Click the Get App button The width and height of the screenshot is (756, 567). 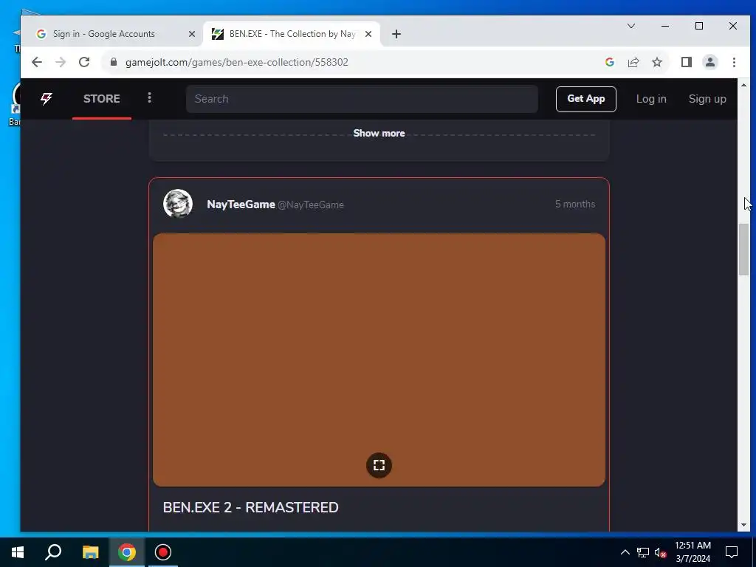click(x=585, y=99)
